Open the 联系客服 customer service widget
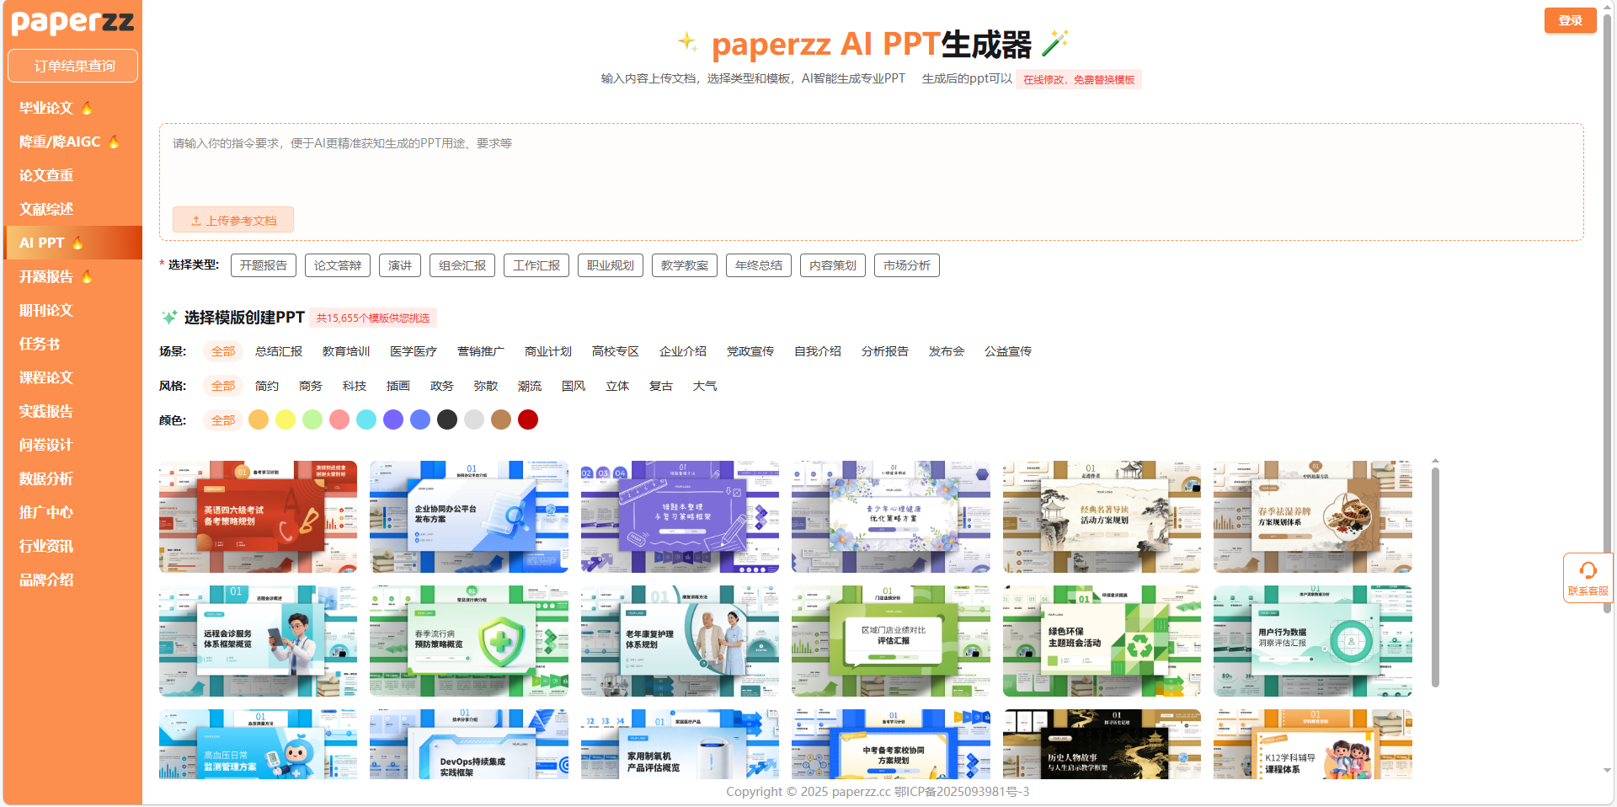The width and height of the screenshot is (1617, 807). (x=1588, y=578)
